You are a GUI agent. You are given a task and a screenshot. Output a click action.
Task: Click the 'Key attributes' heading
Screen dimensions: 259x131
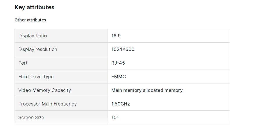click(34, 7)
